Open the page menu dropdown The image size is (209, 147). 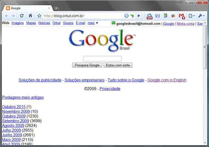click(x=192, y=16)
